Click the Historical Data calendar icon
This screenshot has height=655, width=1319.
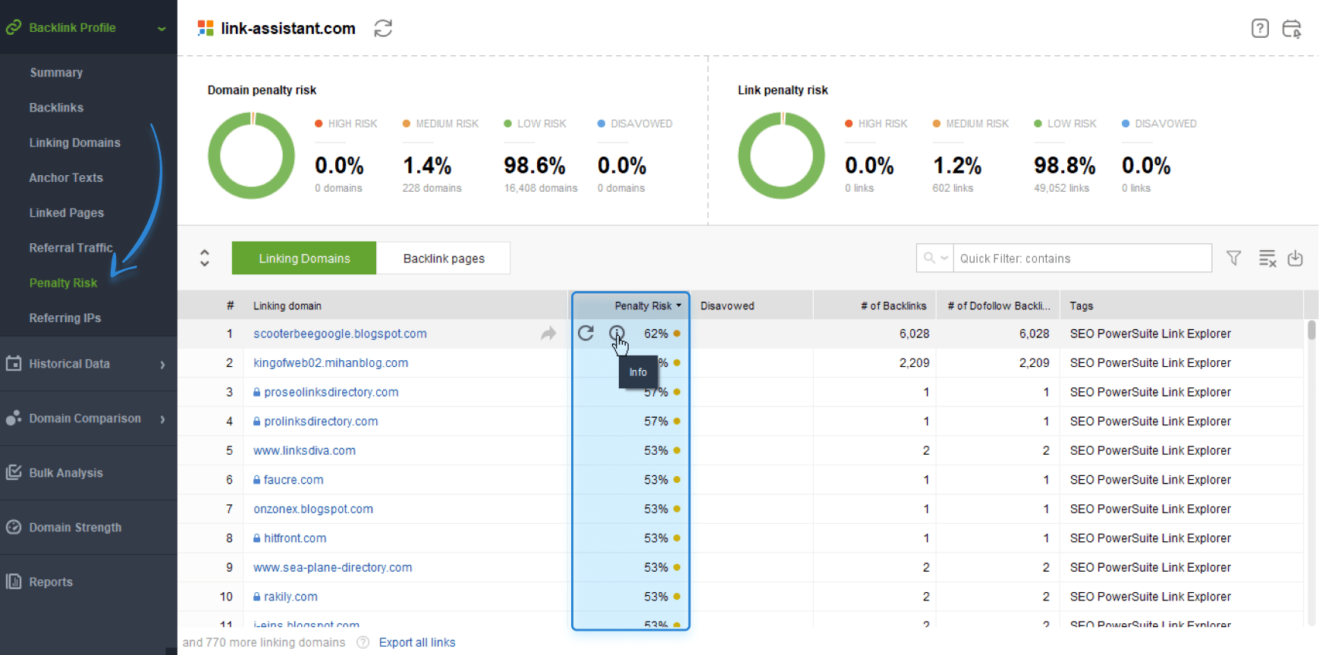[x=14, y=363]
